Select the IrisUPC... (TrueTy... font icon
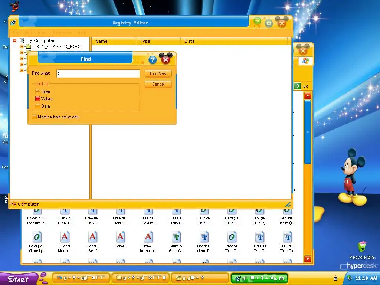This screenshot has width=380, height=285. point(288,237)
